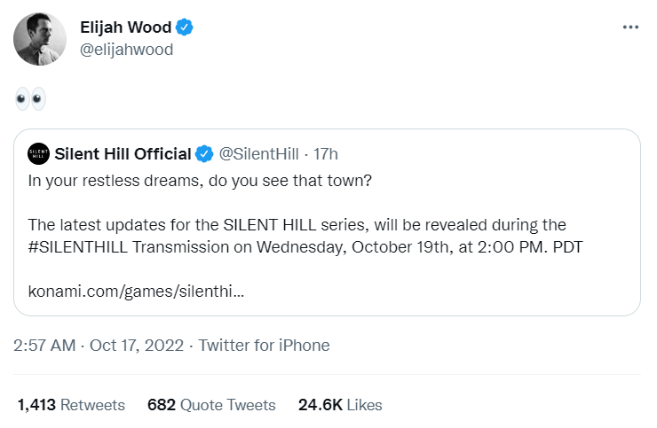Click the 17h timestamp on the quoted tweet
This screenshot has width=657, height=428.
pyautogui.click(x=326, y=154)
